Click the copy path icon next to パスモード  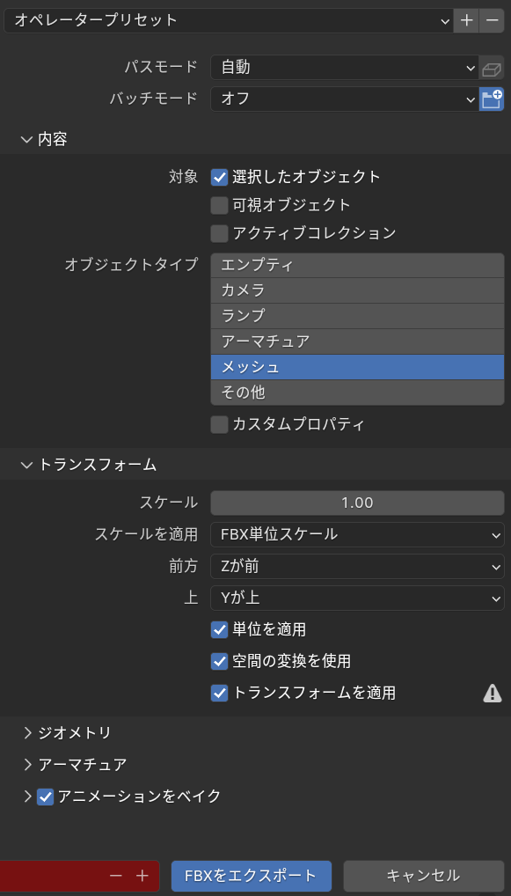click(492, 68)
